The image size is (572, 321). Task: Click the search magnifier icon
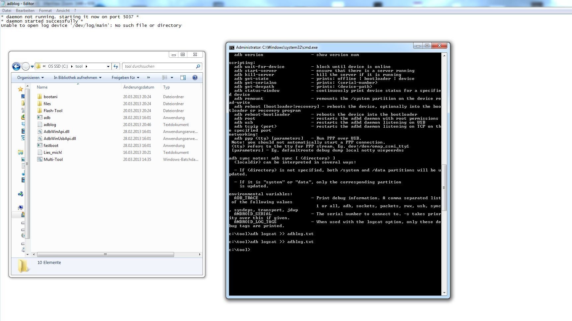point(198,66)
